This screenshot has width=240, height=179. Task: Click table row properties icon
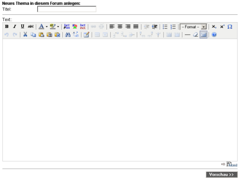tap(97, 35)
